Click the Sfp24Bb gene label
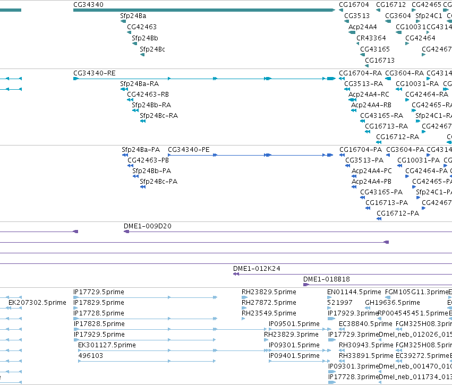452x385 pixels. pyautogui.click(x=144, y=38)
